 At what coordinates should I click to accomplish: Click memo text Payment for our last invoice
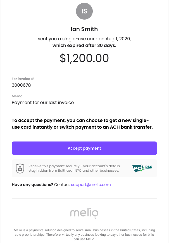pos(43,102)
